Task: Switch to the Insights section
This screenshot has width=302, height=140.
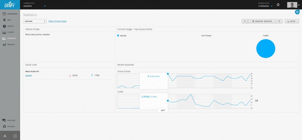Action: click(11, 45)
